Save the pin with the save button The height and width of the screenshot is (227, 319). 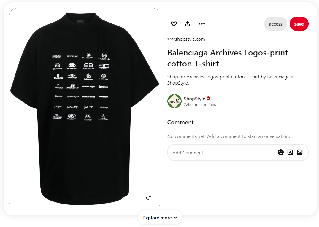click(x=299, y=24)
